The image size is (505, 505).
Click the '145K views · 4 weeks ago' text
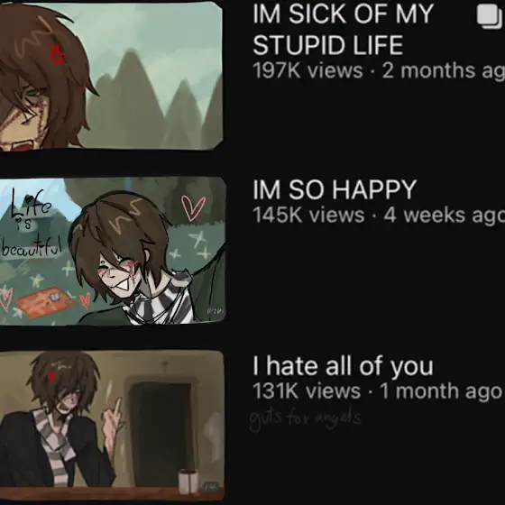coord(379,215)
